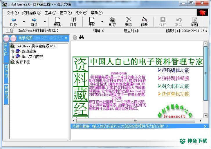211x149 pixels.
Task: Click the root icon of InfoHome tree node
Action: coord(12,46)
